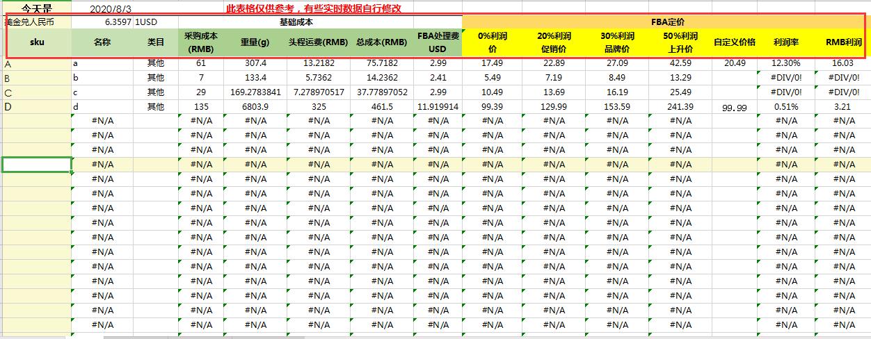Click the 其他 category cell in row B

pos(156,78)
